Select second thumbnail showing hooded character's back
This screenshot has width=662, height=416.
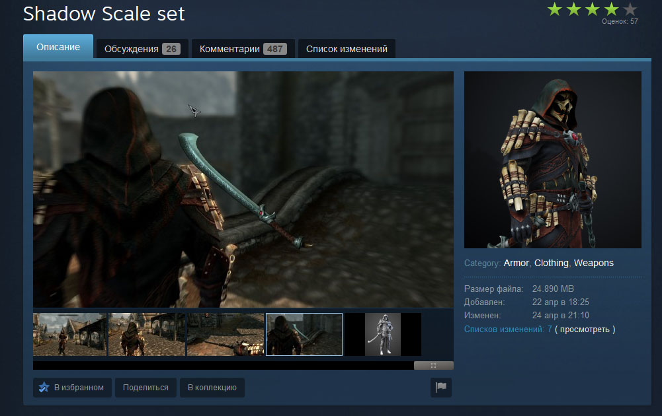pyautogui.click(x=147, y=334)
